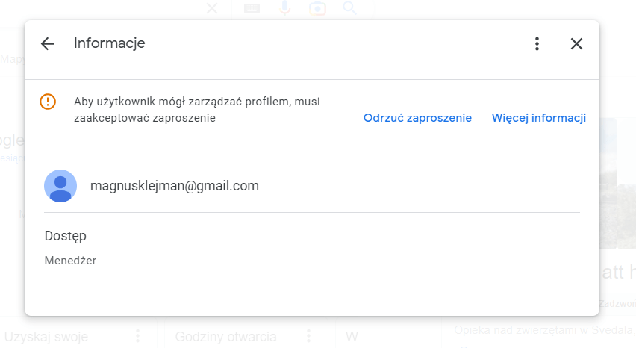Go back using the left arrow icon
The image size is (636, 348).
coord(48,43)
